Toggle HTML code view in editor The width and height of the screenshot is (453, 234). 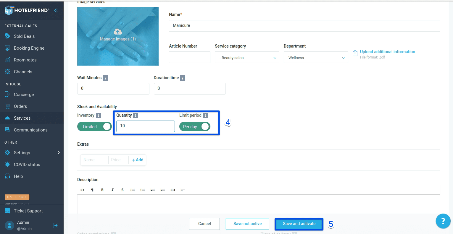pos(82,190)
